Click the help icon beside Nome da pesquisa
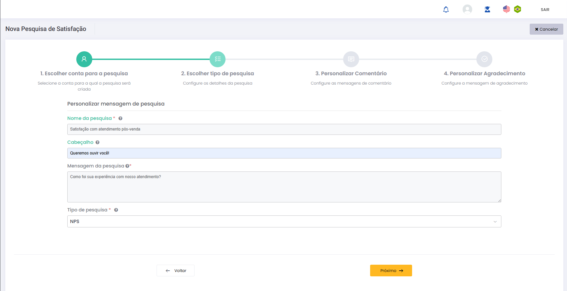 click(121, 119)
